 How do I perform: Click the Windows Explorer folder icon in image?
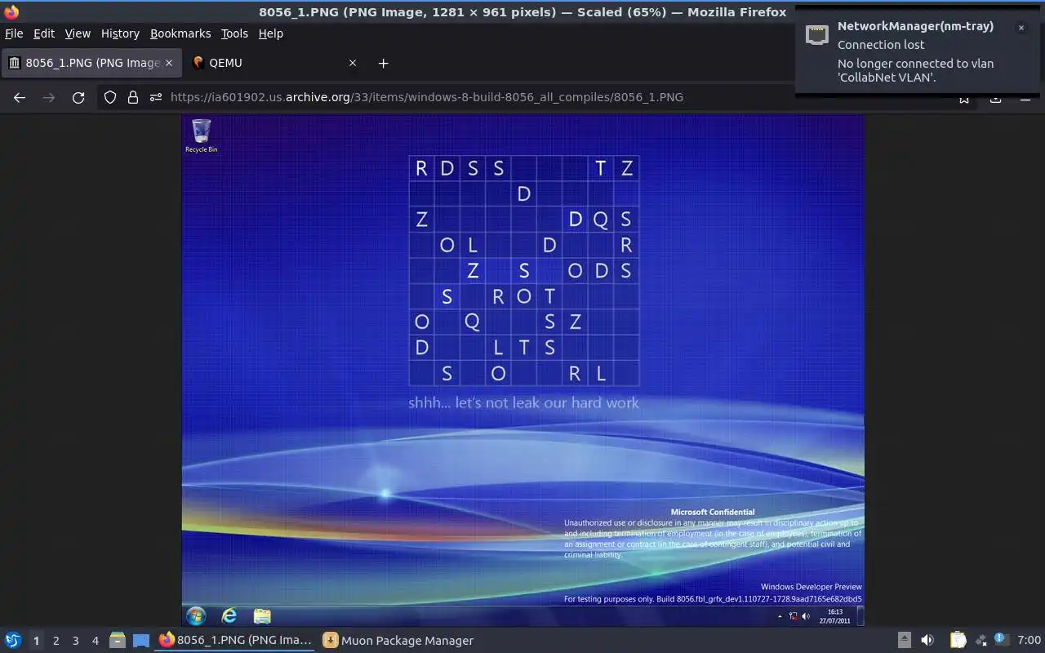coord(262,615)
